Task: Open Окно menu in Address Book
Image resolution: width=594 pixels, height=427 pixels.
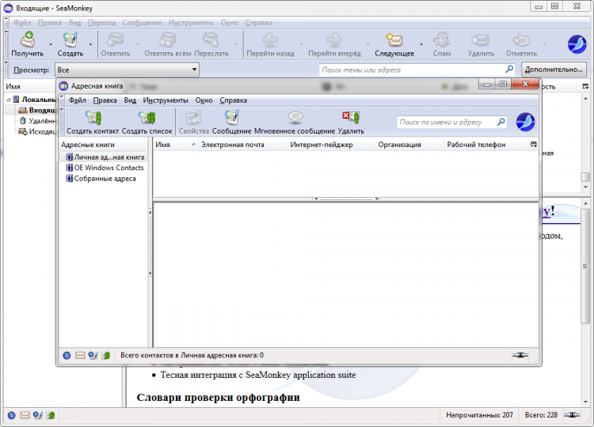Action: [x=204, y=100]
